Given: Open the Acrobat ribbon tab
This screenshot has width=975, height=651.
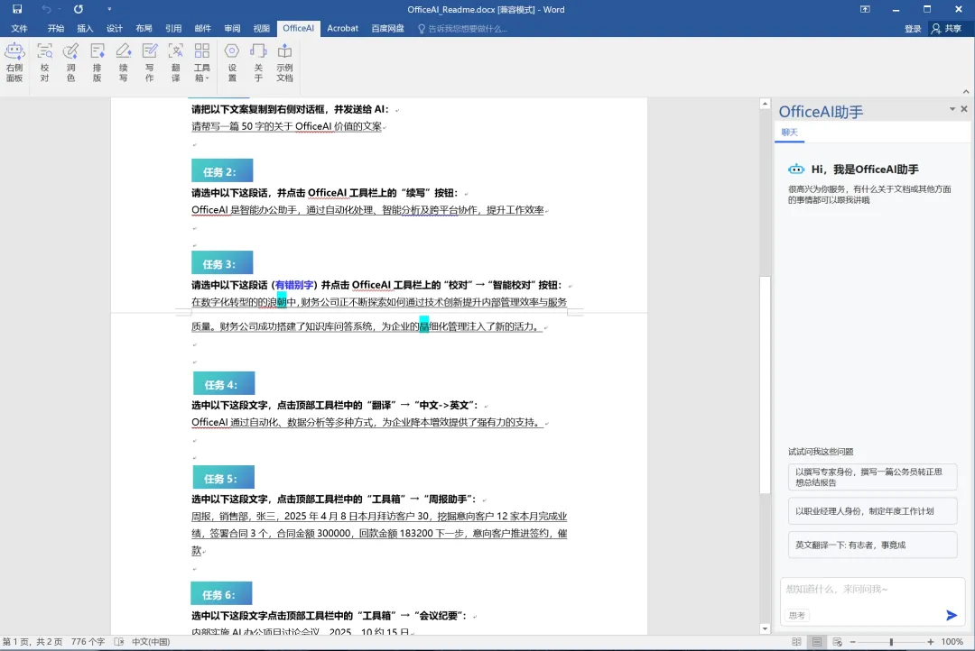Looking at the screenshot, I should click(343, 29).
